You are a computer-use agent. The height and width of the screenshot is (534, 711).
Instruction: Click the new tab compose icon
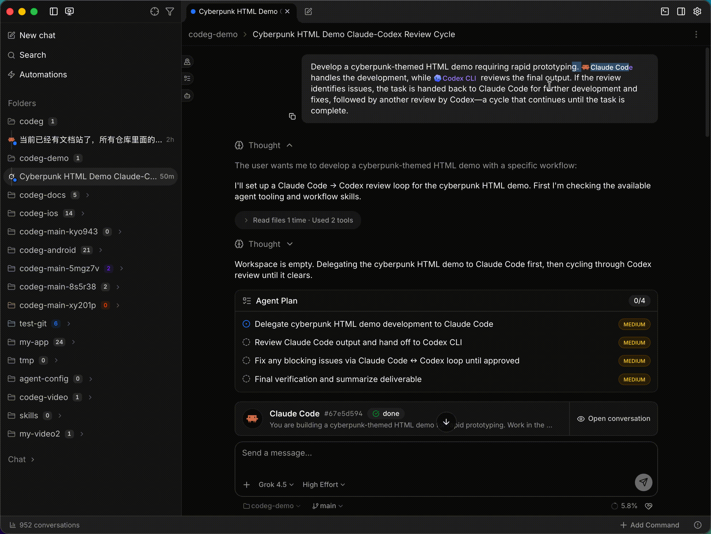(x=308, y=11)
